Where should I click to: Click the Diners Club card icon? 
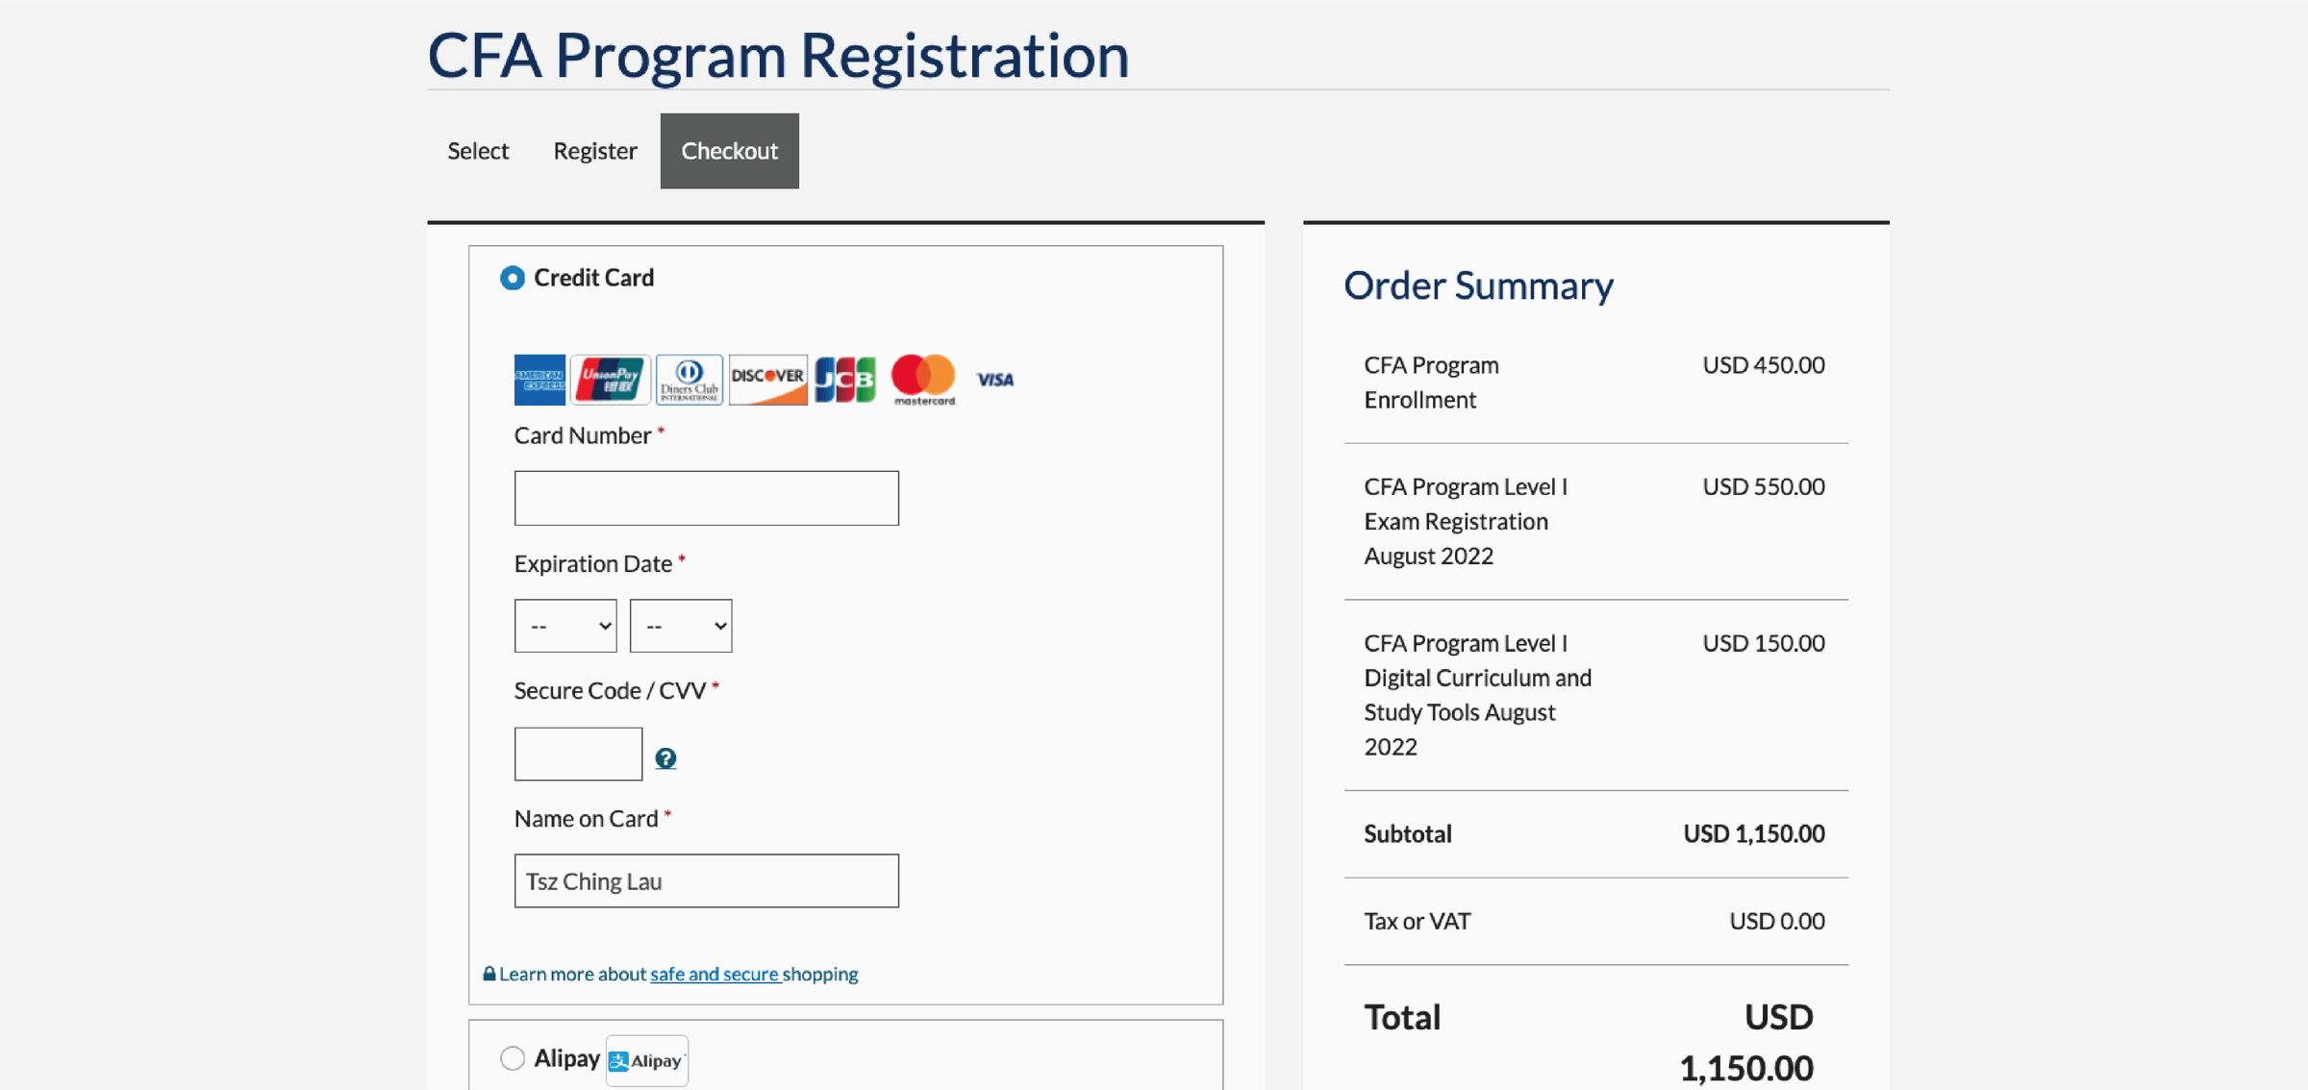(x=690, y=380)
